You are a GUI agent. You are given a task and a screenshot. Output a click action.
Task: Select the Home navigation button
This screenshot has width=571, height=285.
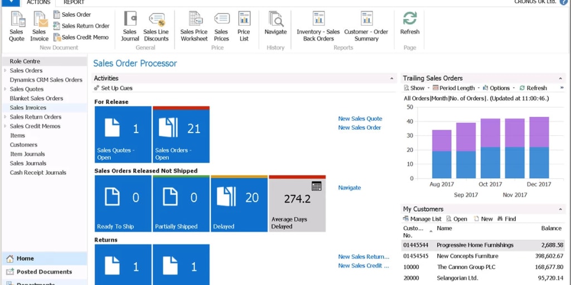[x=45, y=258]
